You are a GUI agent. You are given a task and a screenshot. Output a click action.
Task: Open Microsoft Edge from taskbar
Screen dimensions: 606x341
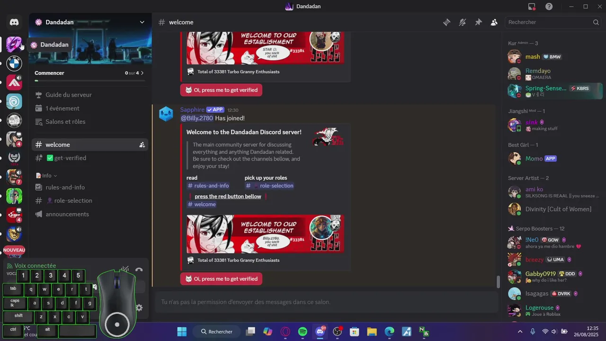click(389, 332)
